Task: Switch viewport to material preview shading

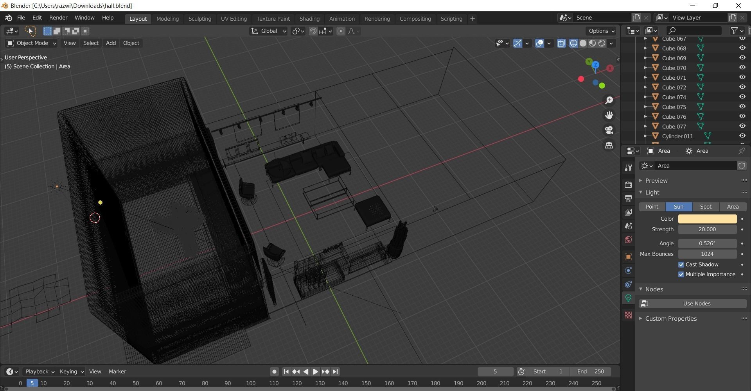Action: pos(593,43)
